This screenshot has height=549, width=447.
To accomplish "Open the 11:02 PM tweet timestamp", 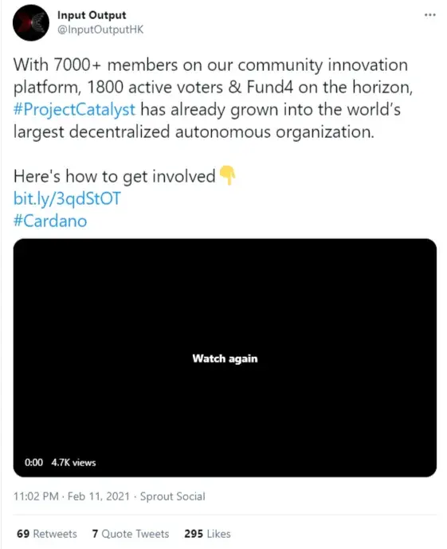I will coord(36,496).
